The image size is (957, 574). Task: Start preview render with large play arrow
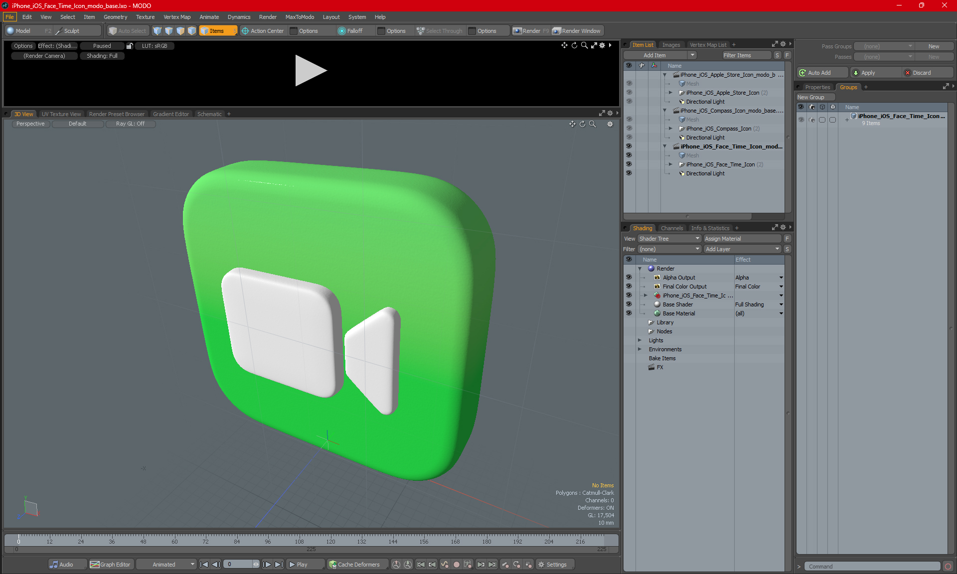310,70
